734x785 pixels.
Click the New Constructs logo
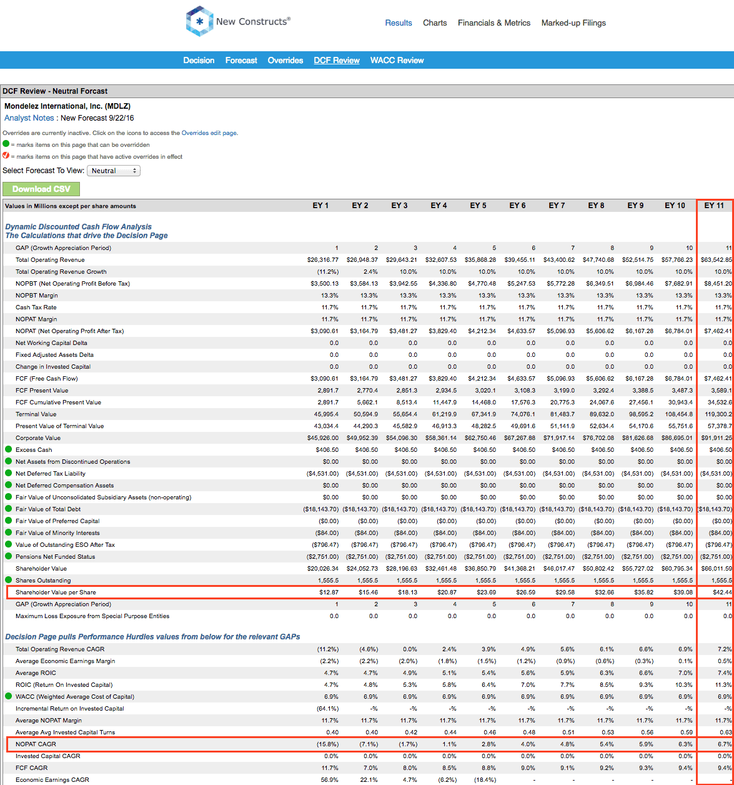(x=238, y=21)
